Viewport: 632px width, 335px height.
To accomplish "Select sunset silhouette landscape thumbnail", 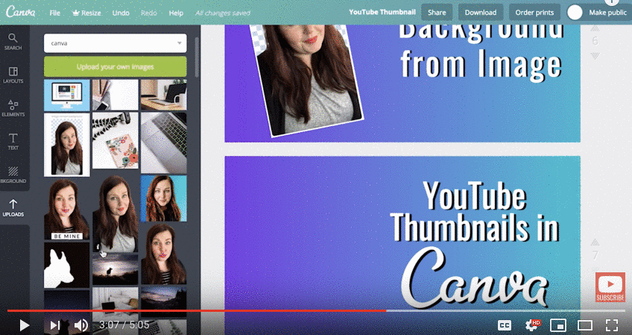I will tap(116, 269).
